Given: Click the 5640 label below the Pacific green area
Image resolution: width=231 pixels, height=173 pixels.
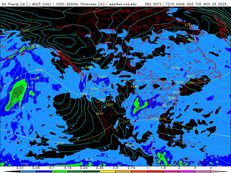Looking at the screenshot, I should click(20, 107).
